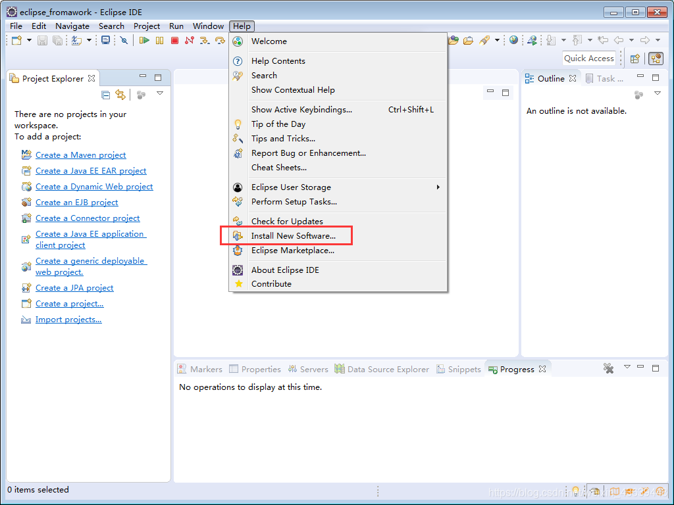Click the Suspend pause icon
This screenshot has width=674, height=505.
159,40
